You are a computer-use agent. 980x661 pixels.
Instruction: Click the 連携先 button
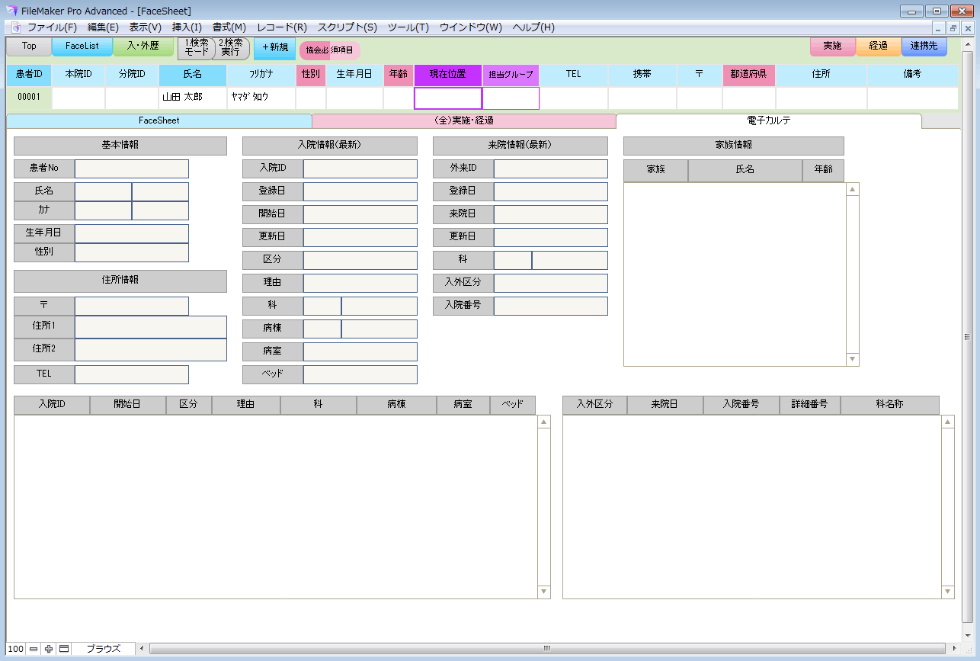(924, 47)
